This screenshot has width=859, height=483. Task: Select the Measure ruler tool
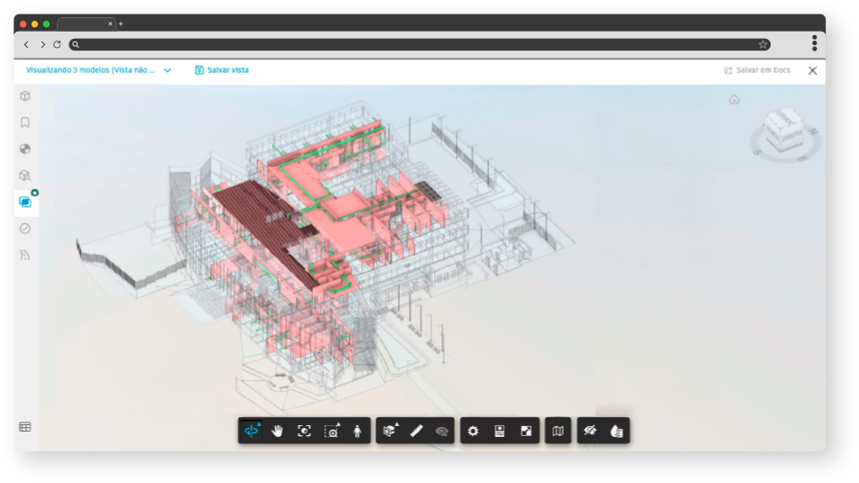coord(416,431)
